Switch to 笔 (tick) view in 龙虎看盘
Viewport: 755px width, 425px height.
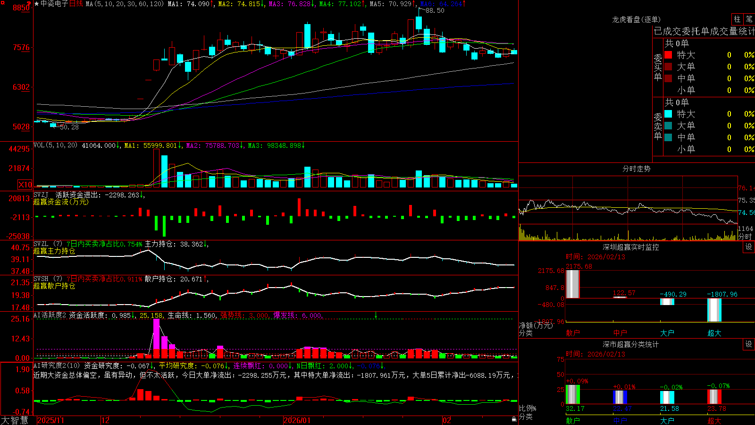(749, 19)
